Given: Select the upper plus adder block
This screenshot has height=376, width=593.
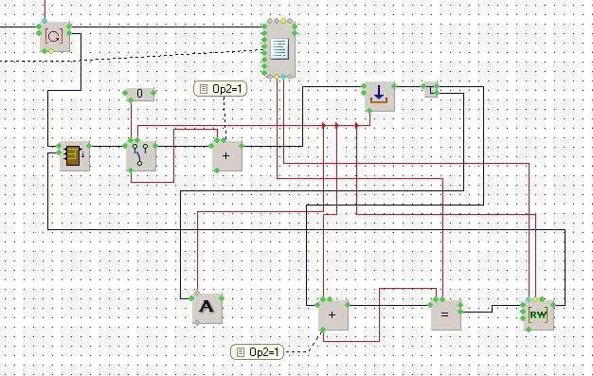Looking at the screenshot, I should tap(227, 156).
